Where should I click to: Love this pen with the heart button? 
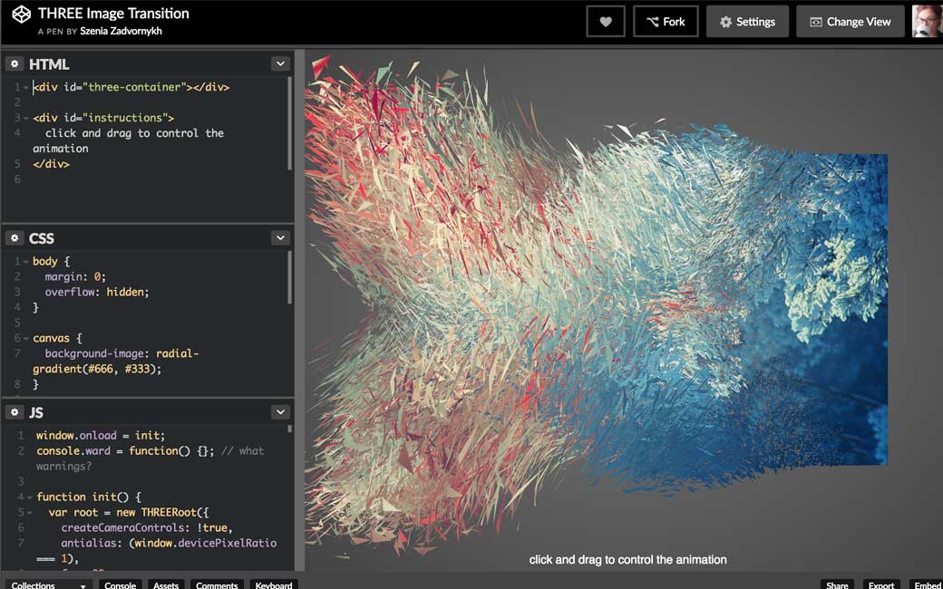pos(606,22)
